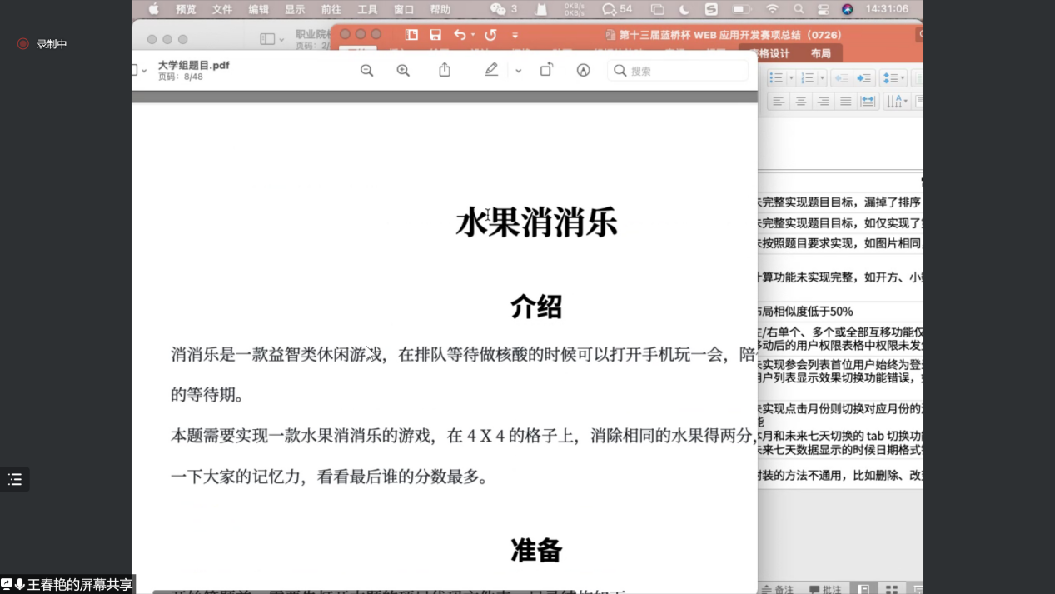The width and height of the screenshot is (1055, 594).
Task: Click the undo arrow in PowerPoint
Action: point(460,35)
